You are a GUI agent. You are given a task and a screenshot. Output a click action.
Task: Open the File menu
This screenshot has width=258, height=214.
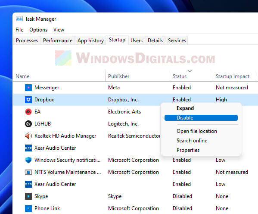19,30
